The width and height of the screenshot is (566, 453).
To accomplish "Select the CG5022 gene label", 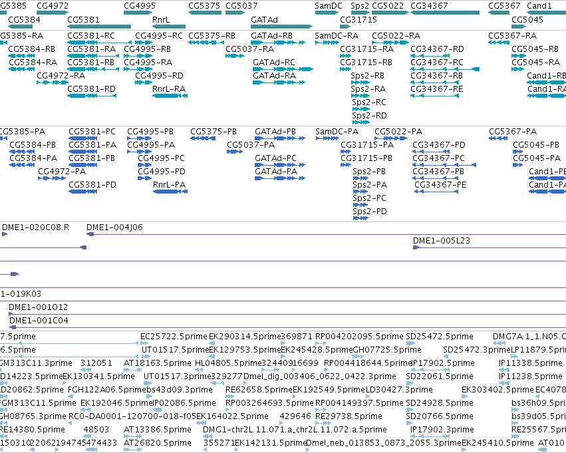I will [388, 6].
